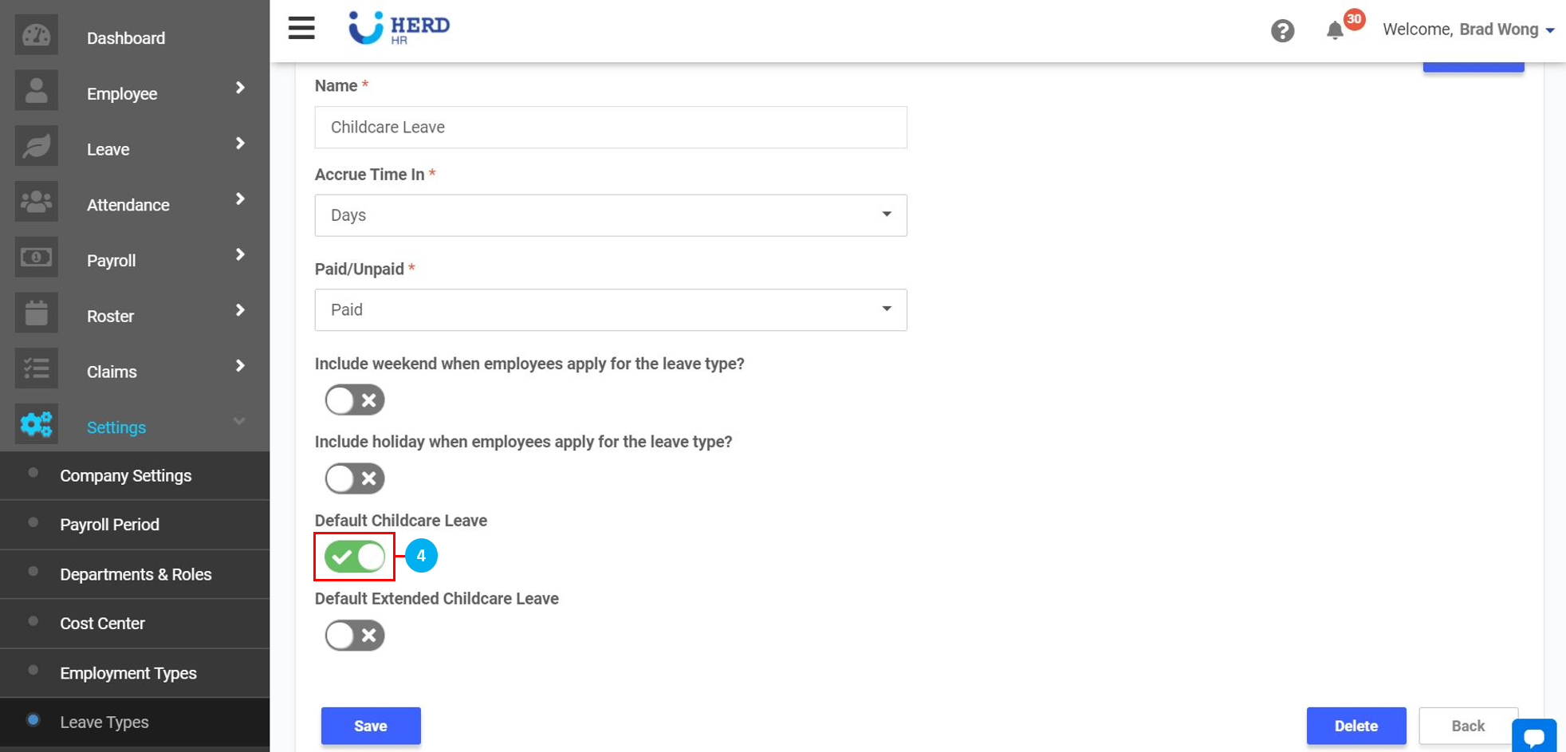Viewport: 1566px width, 752px height.
Task: Click the hamburger menu icon
Action: (x=301, y=28)
